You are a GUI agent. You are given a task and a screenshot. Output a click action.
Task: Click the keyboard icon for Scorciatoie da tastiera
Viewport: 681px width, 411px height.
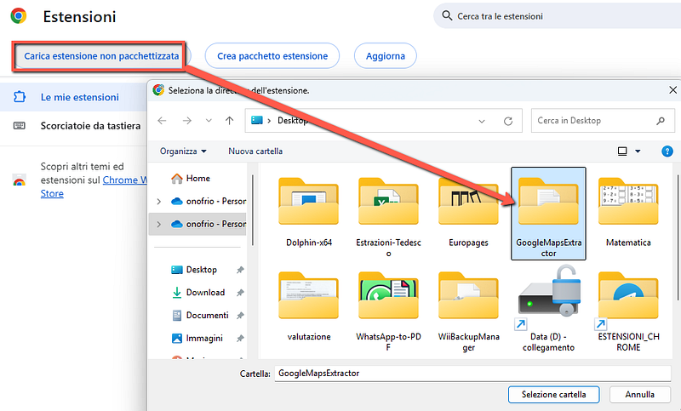pyautogui.click(x=20, y=126)
